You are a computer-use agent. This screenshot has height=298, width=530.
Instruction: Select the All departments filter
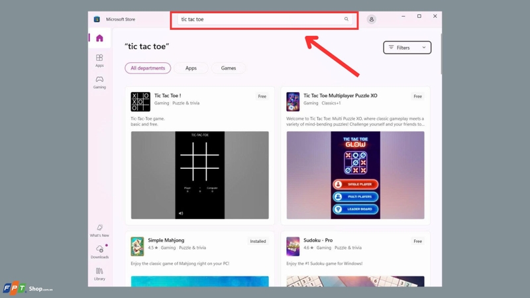click(148, 68)
